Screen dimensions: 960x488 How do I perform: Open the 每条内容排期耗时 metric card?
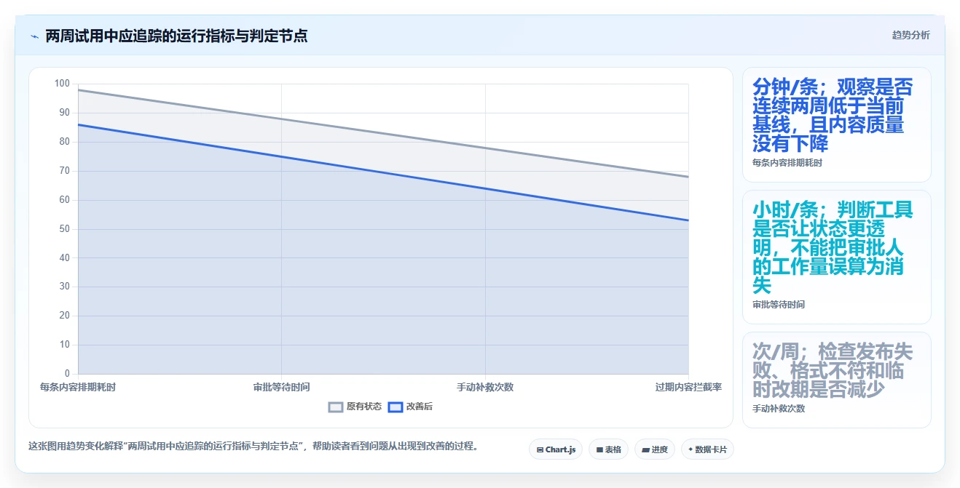point(837,124)
